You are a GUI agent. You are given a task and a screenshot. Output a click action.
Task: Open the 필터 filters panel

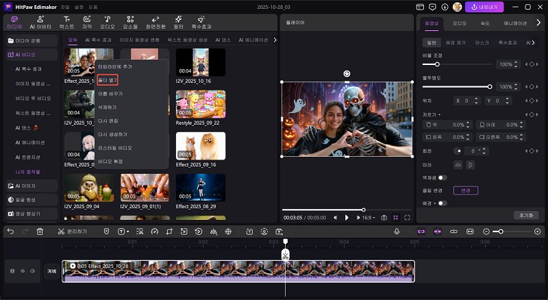pos(178,22)
